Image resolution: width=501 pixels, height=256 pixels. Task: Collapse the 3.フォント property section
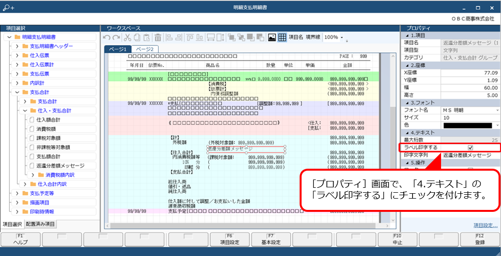pyautogui.click(x=407, y=102)
